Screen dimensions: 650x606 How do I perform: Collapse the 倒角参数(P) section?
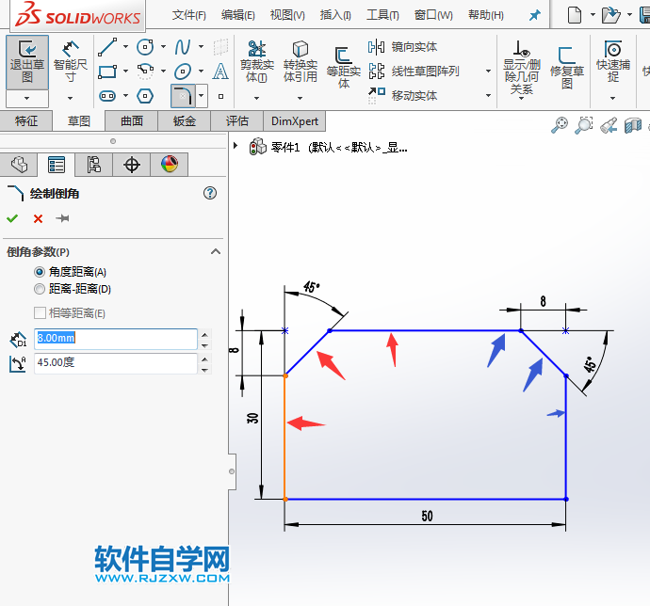click(x=216, y=251)
